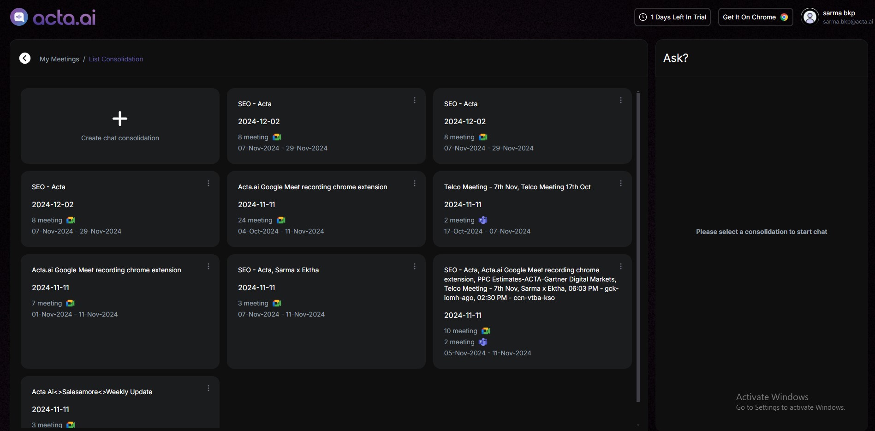Screen dimensions: 875x431
Task: Click the Chrome logo in Get It On Chrome
Action: point(784,17)
